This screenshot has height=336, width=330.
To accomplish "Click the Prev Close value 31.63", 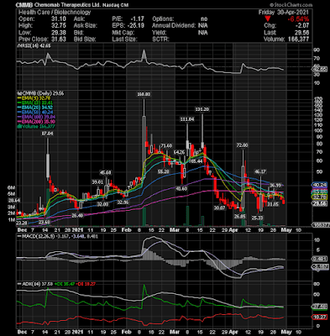I will [x=59, y=39].
